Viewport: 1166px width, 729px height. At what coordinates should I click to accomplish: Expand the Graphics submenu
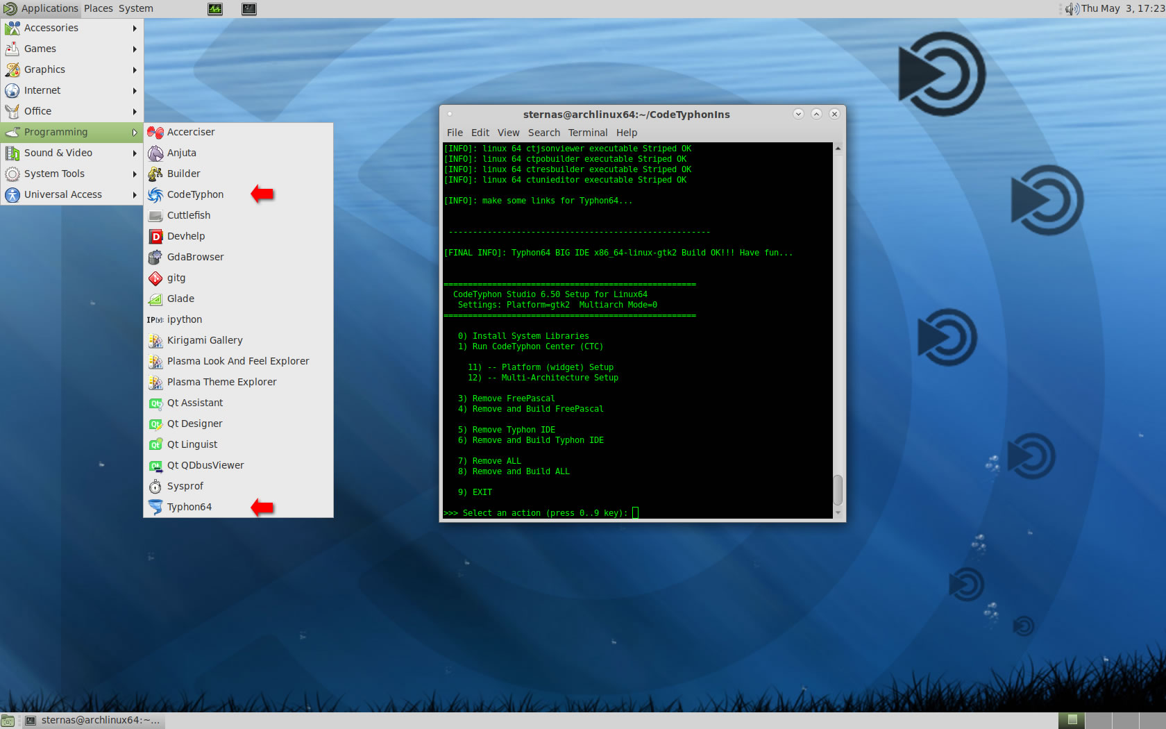pyautogui.click(x=71, y=69)
